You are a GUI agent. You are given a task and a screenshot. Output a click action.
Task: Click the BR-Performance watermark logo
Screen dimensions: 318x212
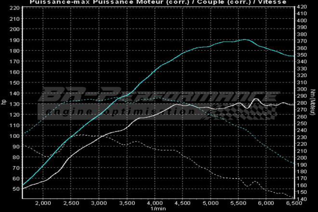(x=159, y=96)
